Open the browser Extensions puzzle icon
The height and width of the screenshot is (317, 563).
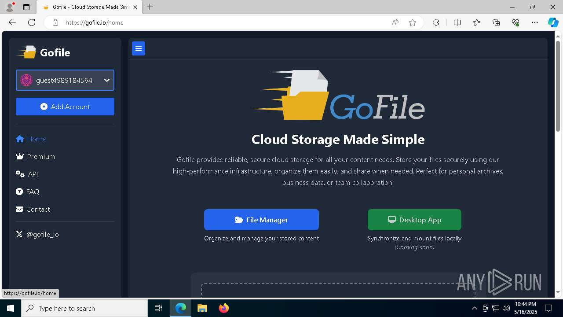(x=436, y=22)
